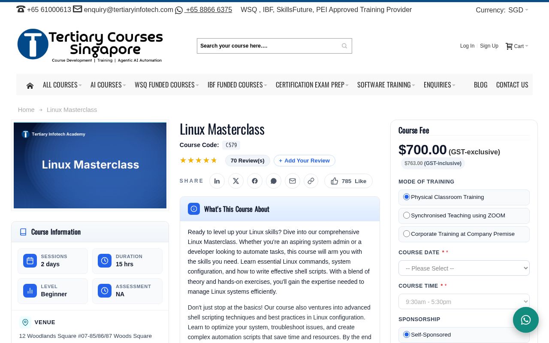
Task: Open the Contact Us page
Action: (x=512, y=85)
